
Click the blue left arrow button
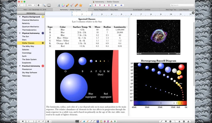pos(116,5)
